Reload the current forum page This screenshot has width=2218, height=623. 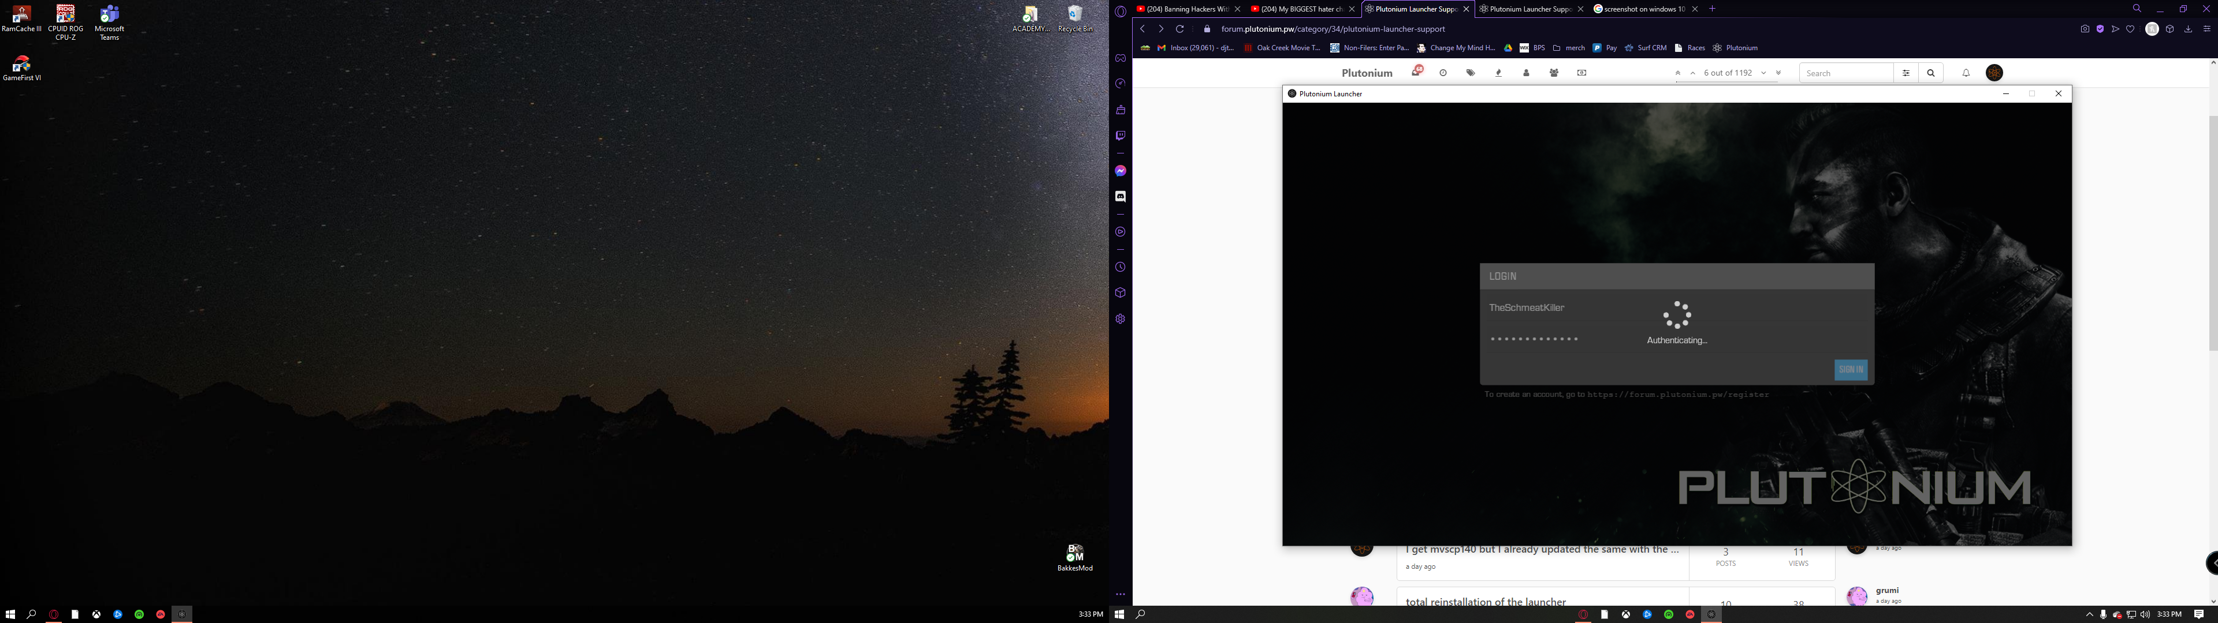coord(1179,29)
